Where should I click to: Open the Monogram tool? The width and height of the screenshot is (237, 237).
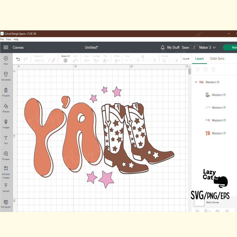click(6, 203)
